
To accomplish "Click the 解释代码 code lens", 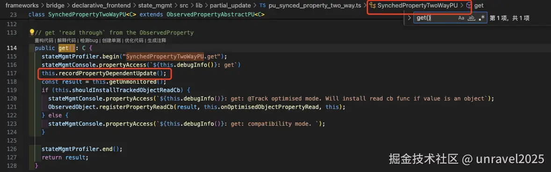I will [x=66, y=40].
